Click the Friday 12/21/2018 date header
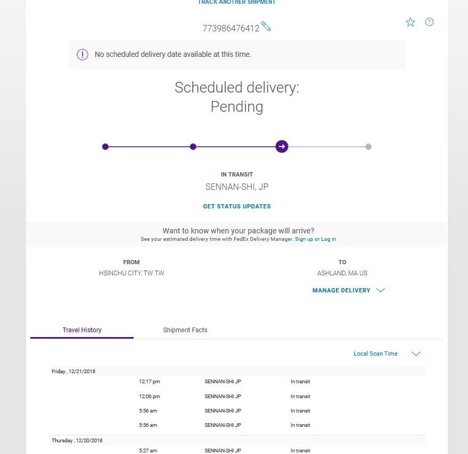 coord(73,372)
